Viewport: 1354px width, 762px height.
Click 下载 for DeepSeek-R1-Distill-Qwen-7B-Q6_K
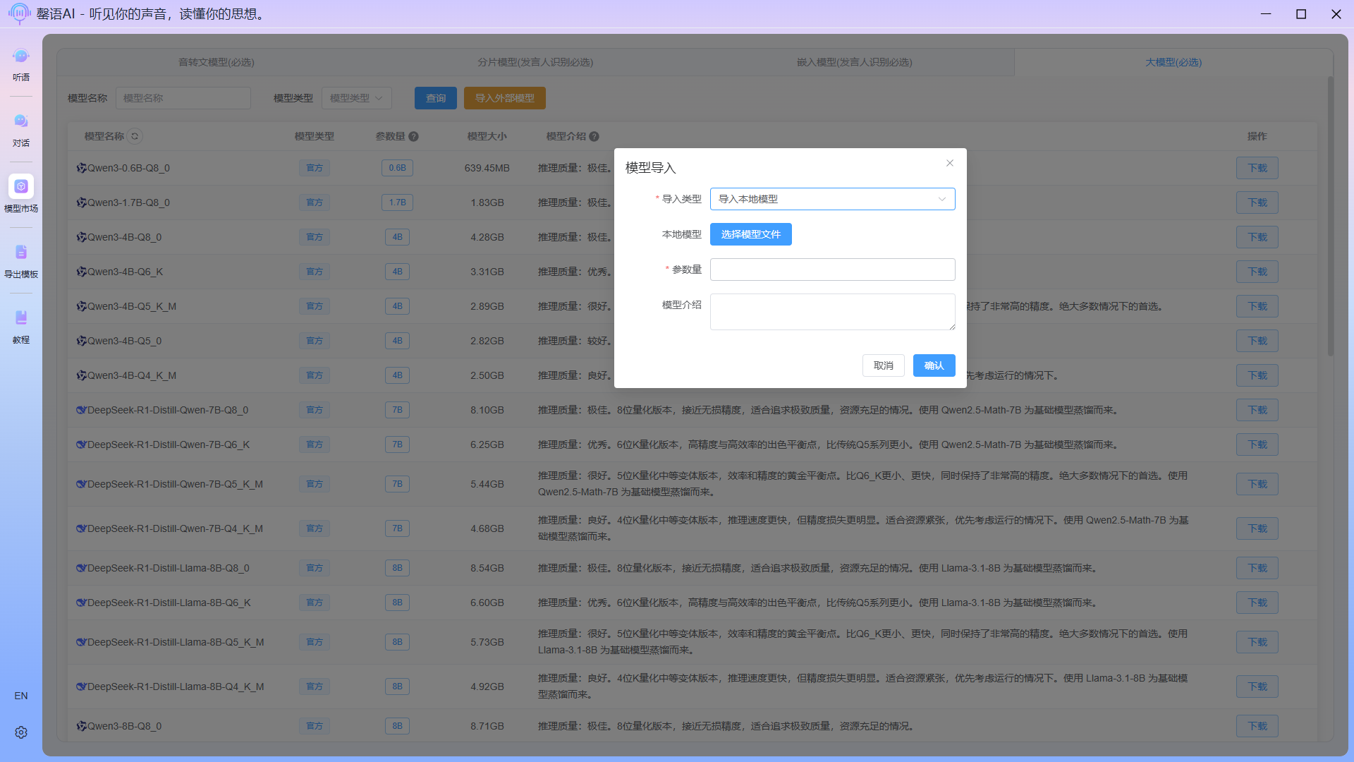coord(1257,445)
